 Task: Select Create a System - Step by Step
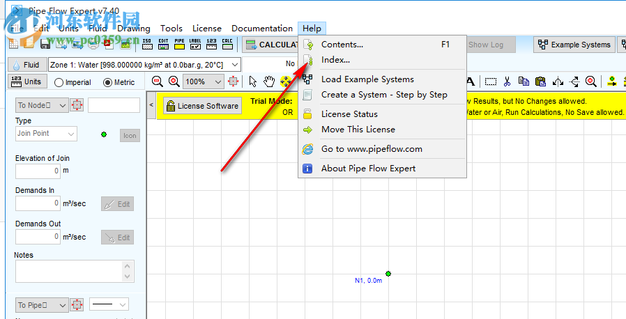pyautogui.click(x=382, y=95)
